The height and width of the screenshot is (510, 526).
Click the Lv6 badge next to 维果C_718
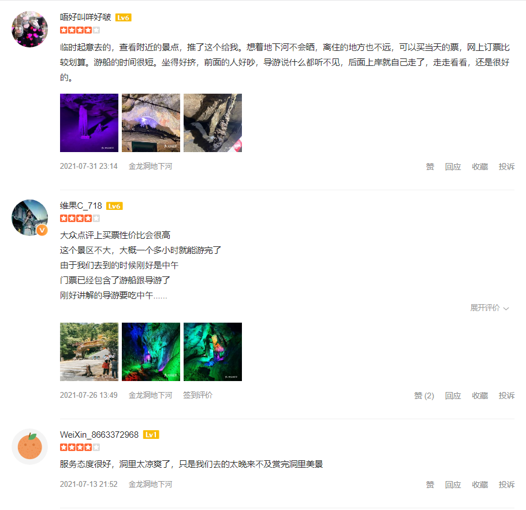click(114, 206)
